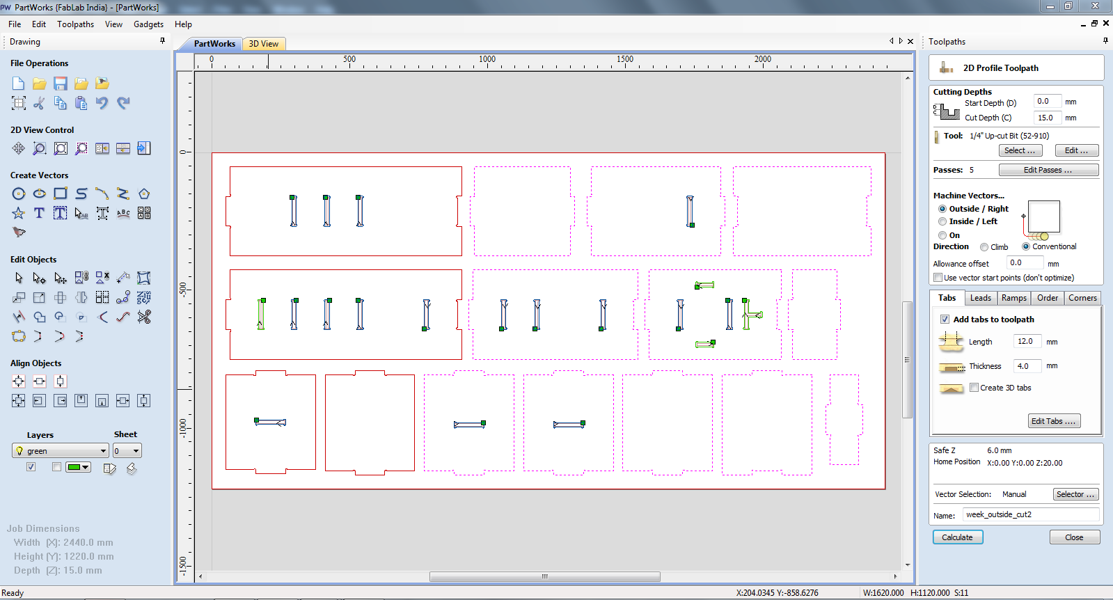Align selection to material center
This screenshot has width=1113, height=600.
(x=19, y=381)
